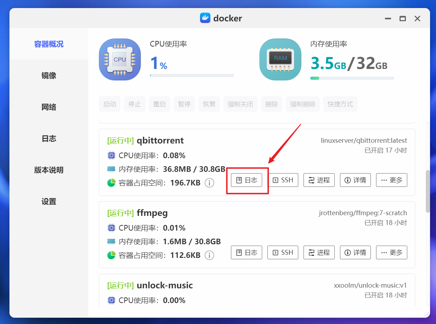
Task: Show 详情 for the ffmpeg container
Action: pyautogui.click(x=355, y=252)
